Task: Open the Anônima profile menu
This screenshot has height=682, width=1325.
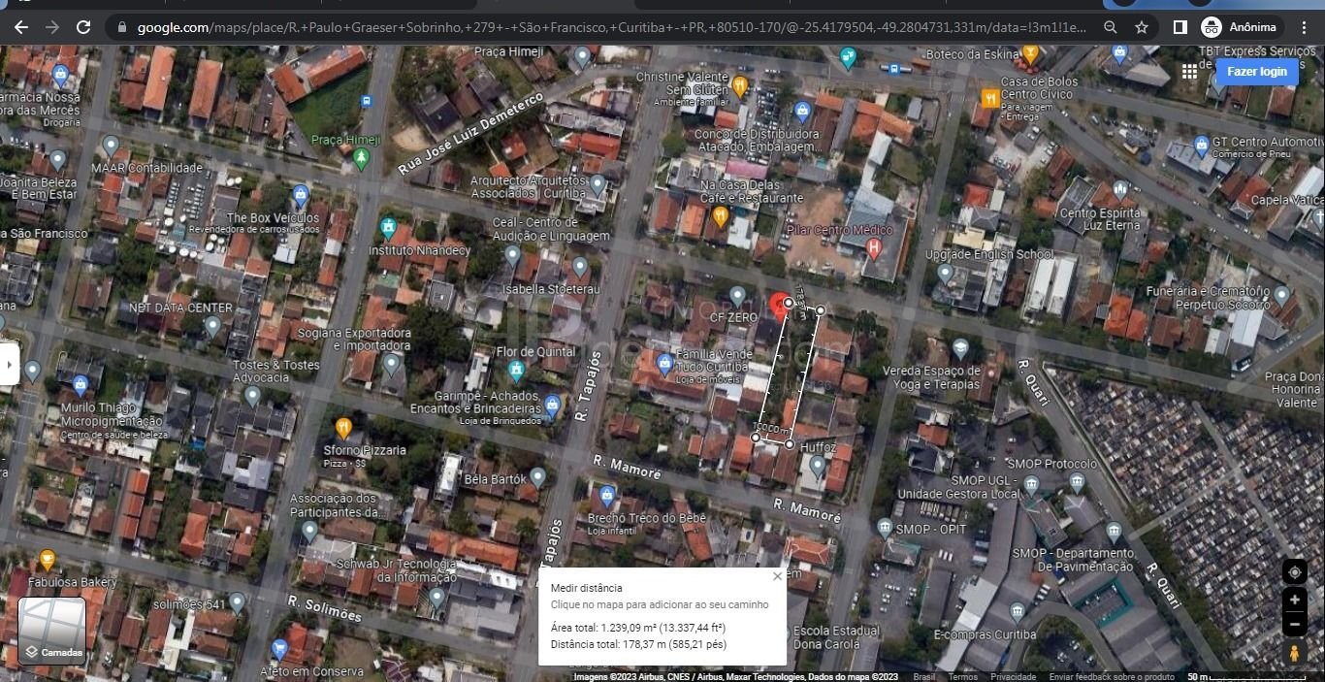Action: pyautogui.click(x=1241, y=27)
